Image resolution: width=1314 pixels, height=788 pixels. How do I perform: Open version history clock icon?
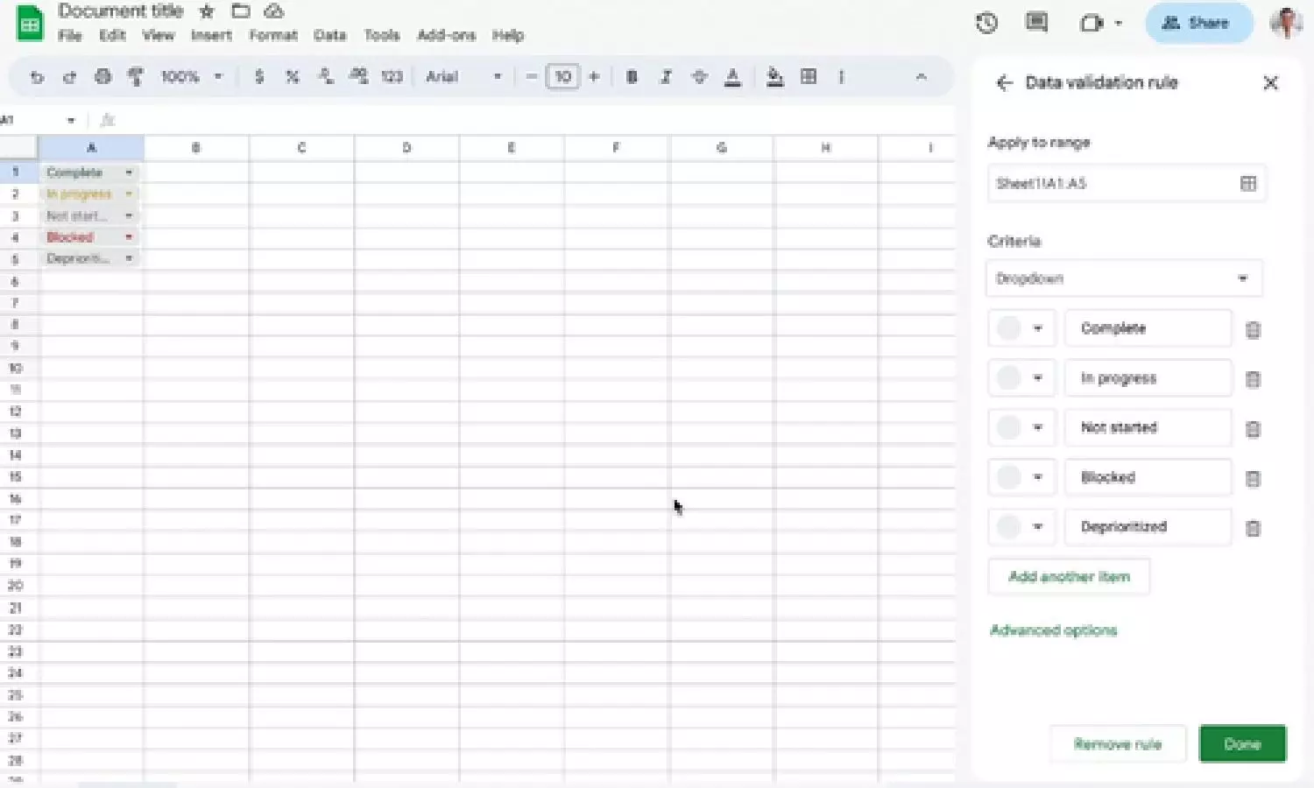[986, 23]
